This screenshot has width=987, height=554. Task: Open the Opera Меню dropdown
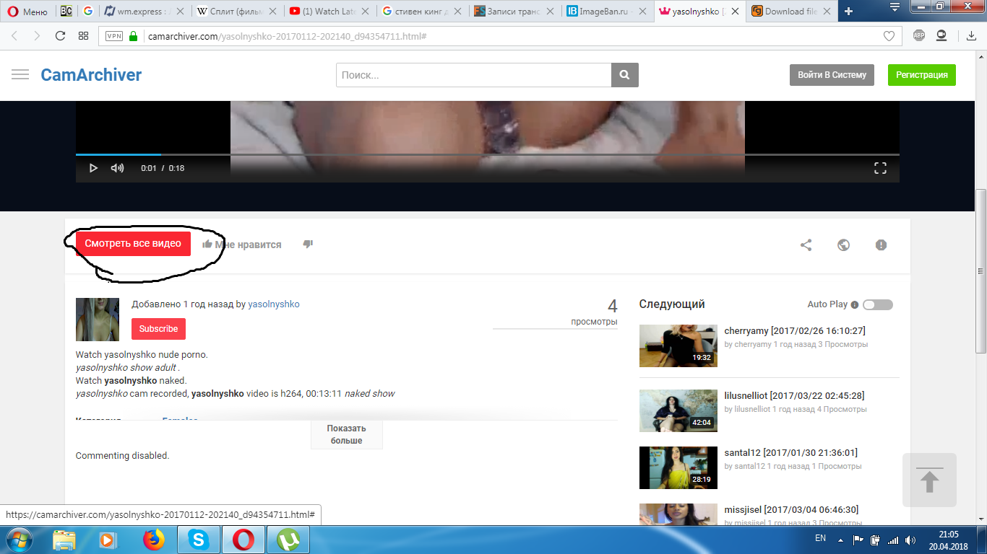(27, 12)
